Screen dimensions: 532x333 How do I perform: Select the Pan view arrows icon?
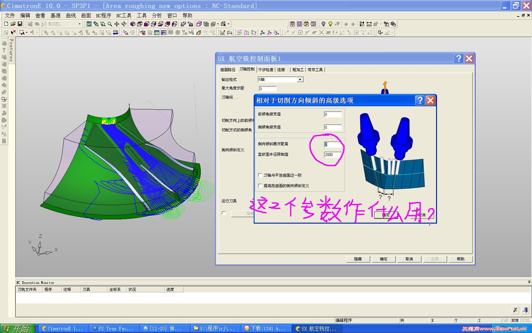point(117,24)
